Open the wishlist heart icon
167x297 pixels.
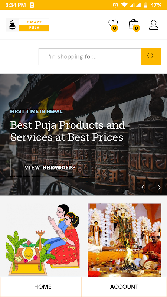[113, 23]
